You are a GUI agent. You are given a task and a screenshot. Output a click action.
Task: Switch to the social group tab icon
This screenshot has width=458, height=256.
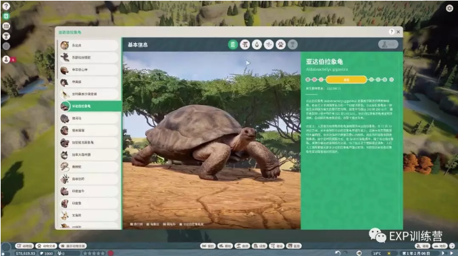[269, 44]
